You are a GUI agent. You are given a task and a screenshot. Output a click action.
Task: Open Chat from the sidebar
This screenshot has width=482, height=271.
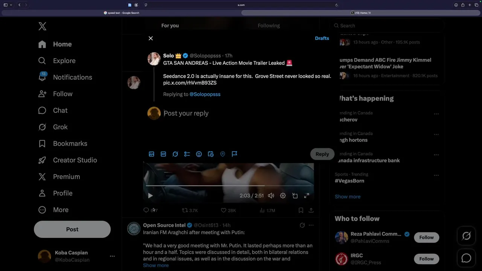53,110
